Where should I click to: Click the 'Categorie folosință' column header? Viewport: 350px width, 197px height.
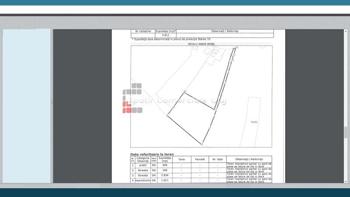(x=143, y=159)
